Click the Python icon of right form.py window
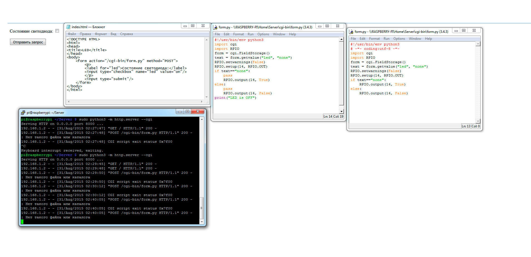Screen dimensions: 531x257 point(351,32)
